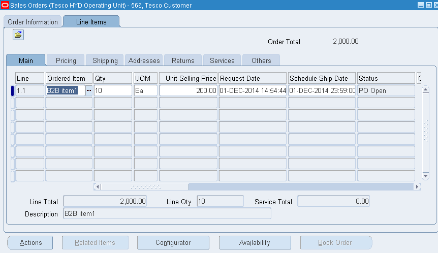Click the Request Date 01-DEC-2014 14:54:44 field
The height and width of the screenshot is (253, 438).
(253, 90)
